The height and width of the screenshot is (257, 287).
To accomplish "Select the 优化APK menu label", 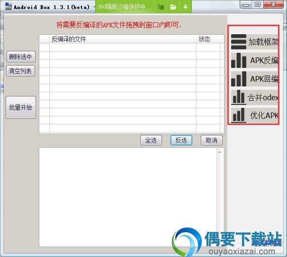I will (264, 115).
